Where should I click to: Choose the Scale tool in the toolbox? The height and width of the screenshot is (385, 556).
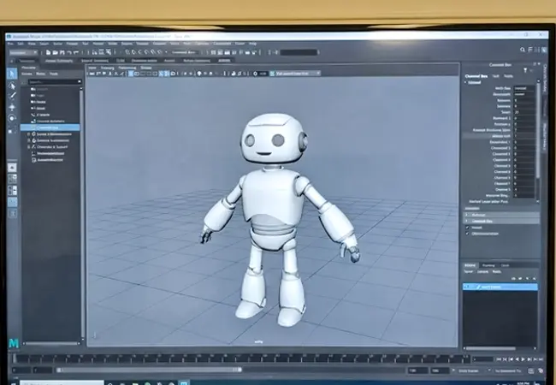[x=12, y=129]
